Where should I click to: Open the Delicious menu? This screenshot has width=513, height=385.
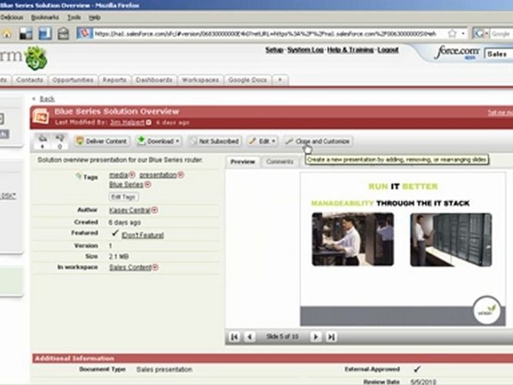12,17
